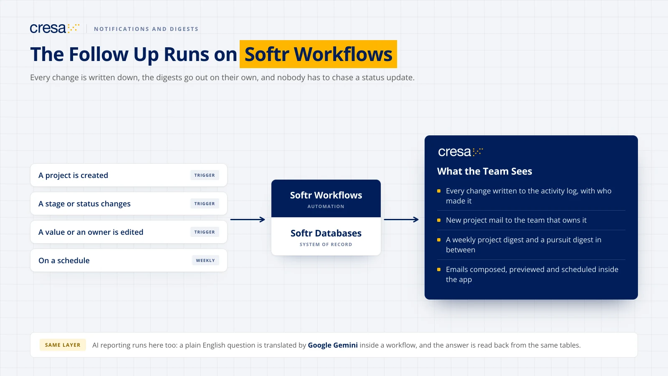Click the title text "The Follow Up Runs on"
This screenshot has width=668, height=376.
click(134, 54)
